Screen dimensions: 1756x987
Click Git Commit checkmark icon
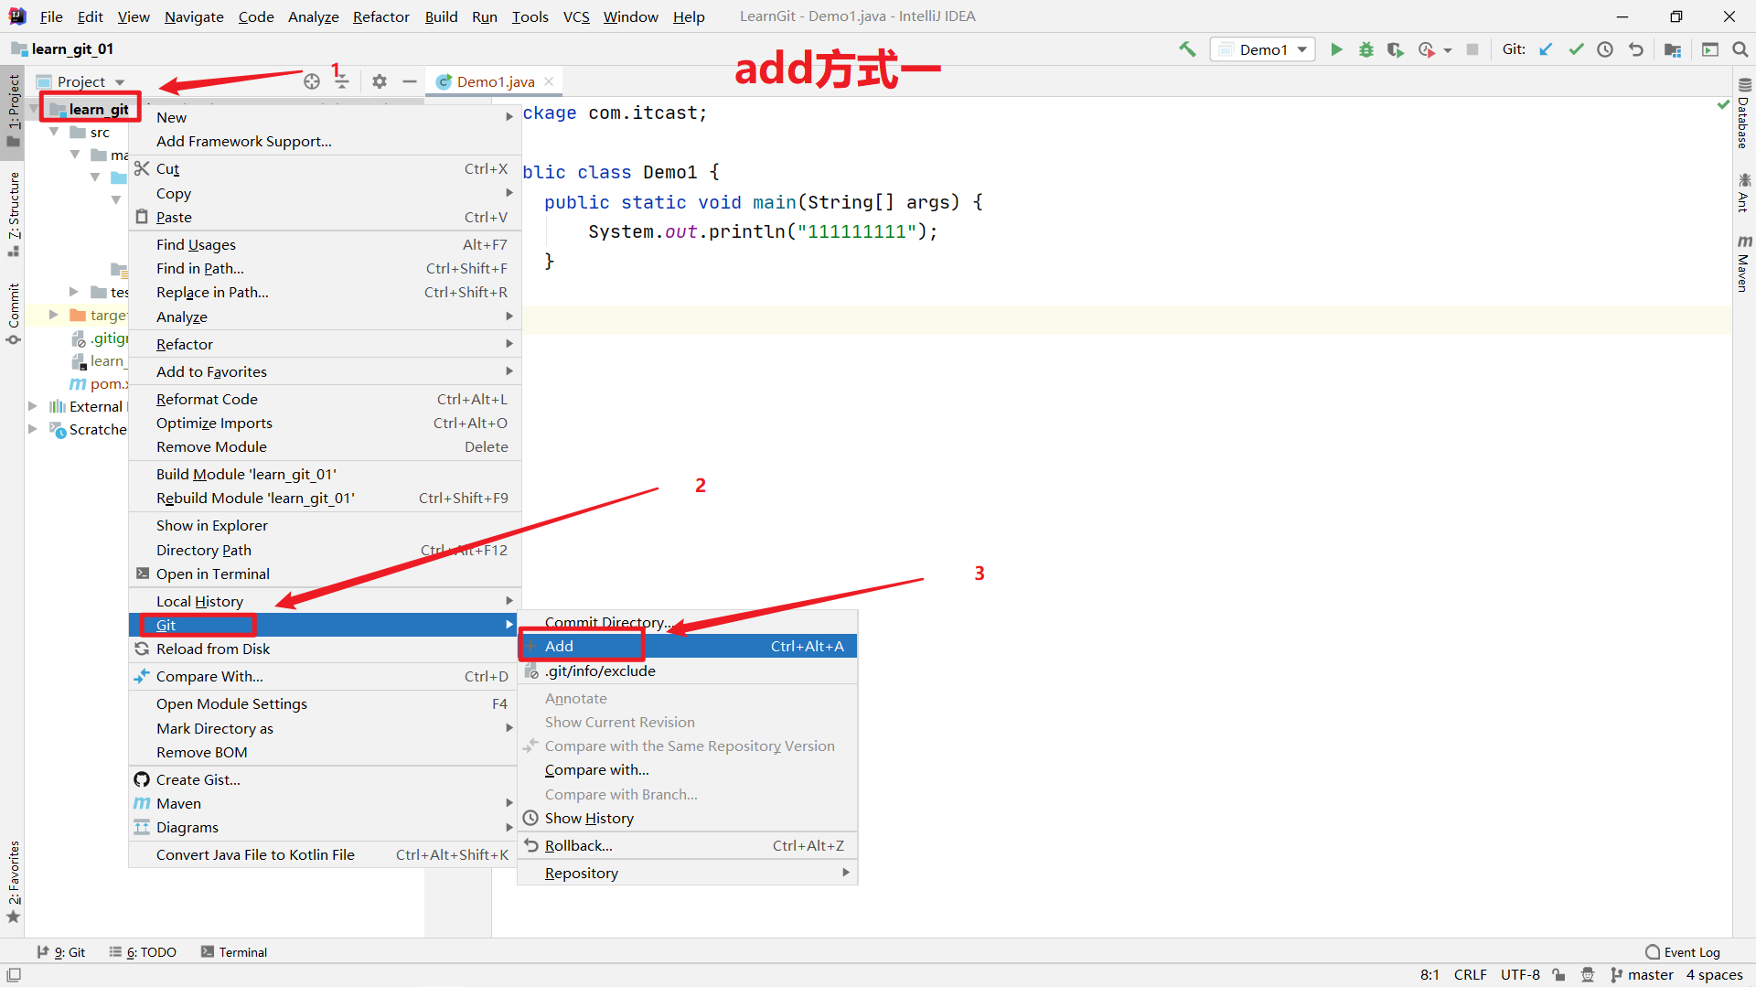click(1576, 49)
